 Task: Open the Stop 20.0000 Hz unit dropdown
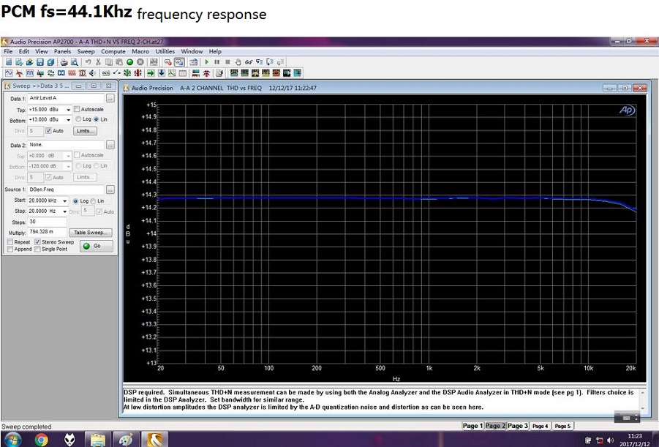pos(65,211)
